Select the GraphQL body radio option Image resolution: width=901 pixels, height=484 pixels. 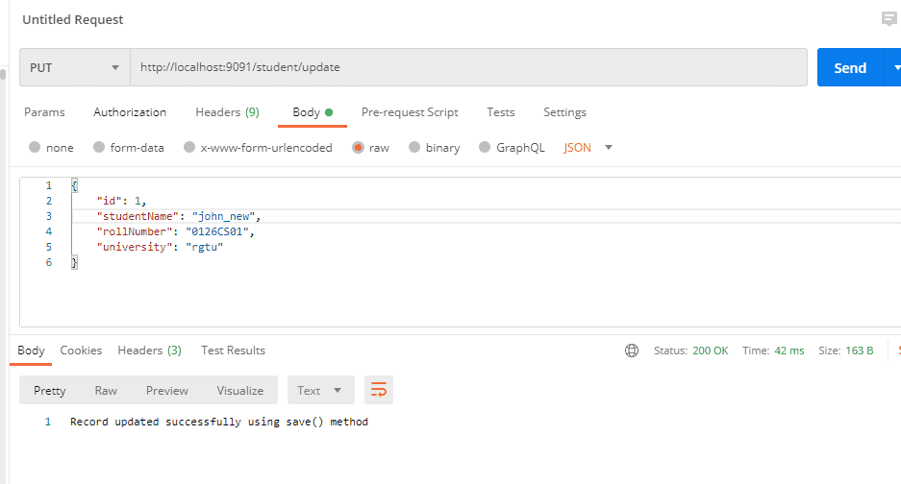[x=486, y=148]
